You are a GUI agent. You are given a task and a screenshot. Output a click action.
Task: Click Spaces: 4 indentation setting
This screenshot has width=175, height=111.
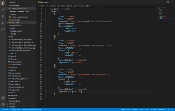point(135,110)
